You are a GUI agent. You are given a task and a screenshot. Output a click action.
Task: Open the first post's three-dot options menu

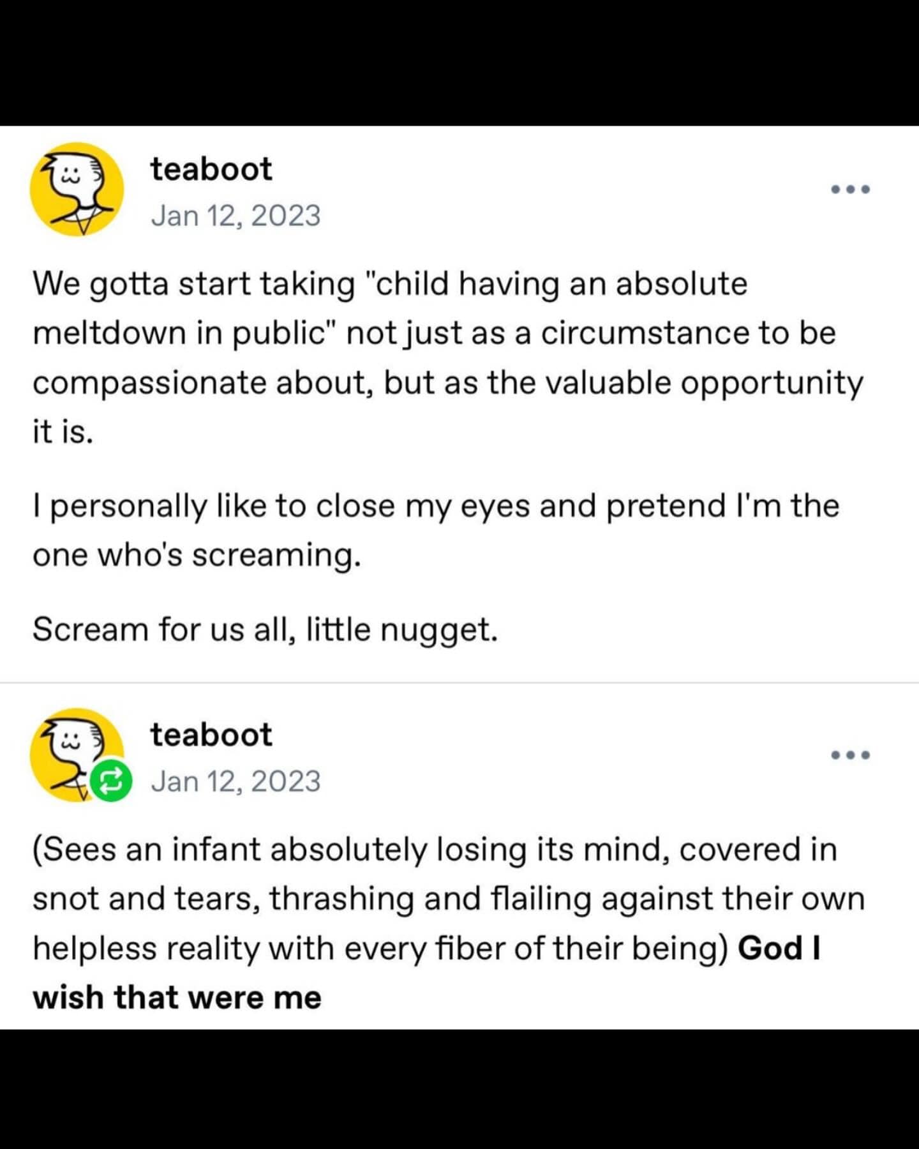click(850, 189)
